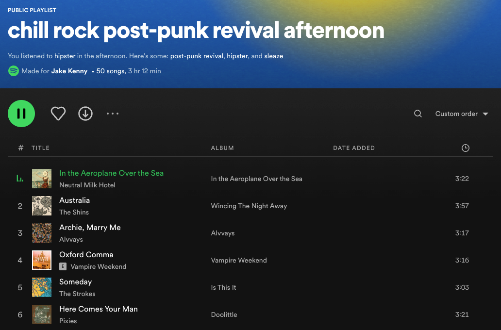The image size is (501, 330).
Task: Click the clock duration column icon
Action: 465,148
